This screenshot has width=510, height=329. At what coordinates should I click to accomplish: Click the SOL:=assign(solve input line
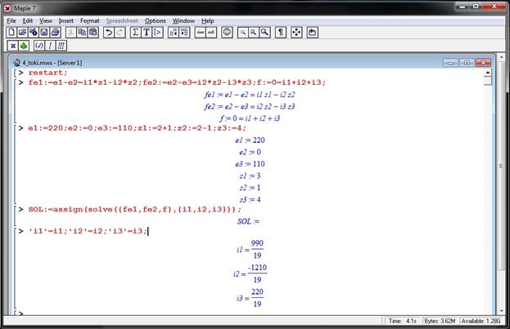pos(134,210)
